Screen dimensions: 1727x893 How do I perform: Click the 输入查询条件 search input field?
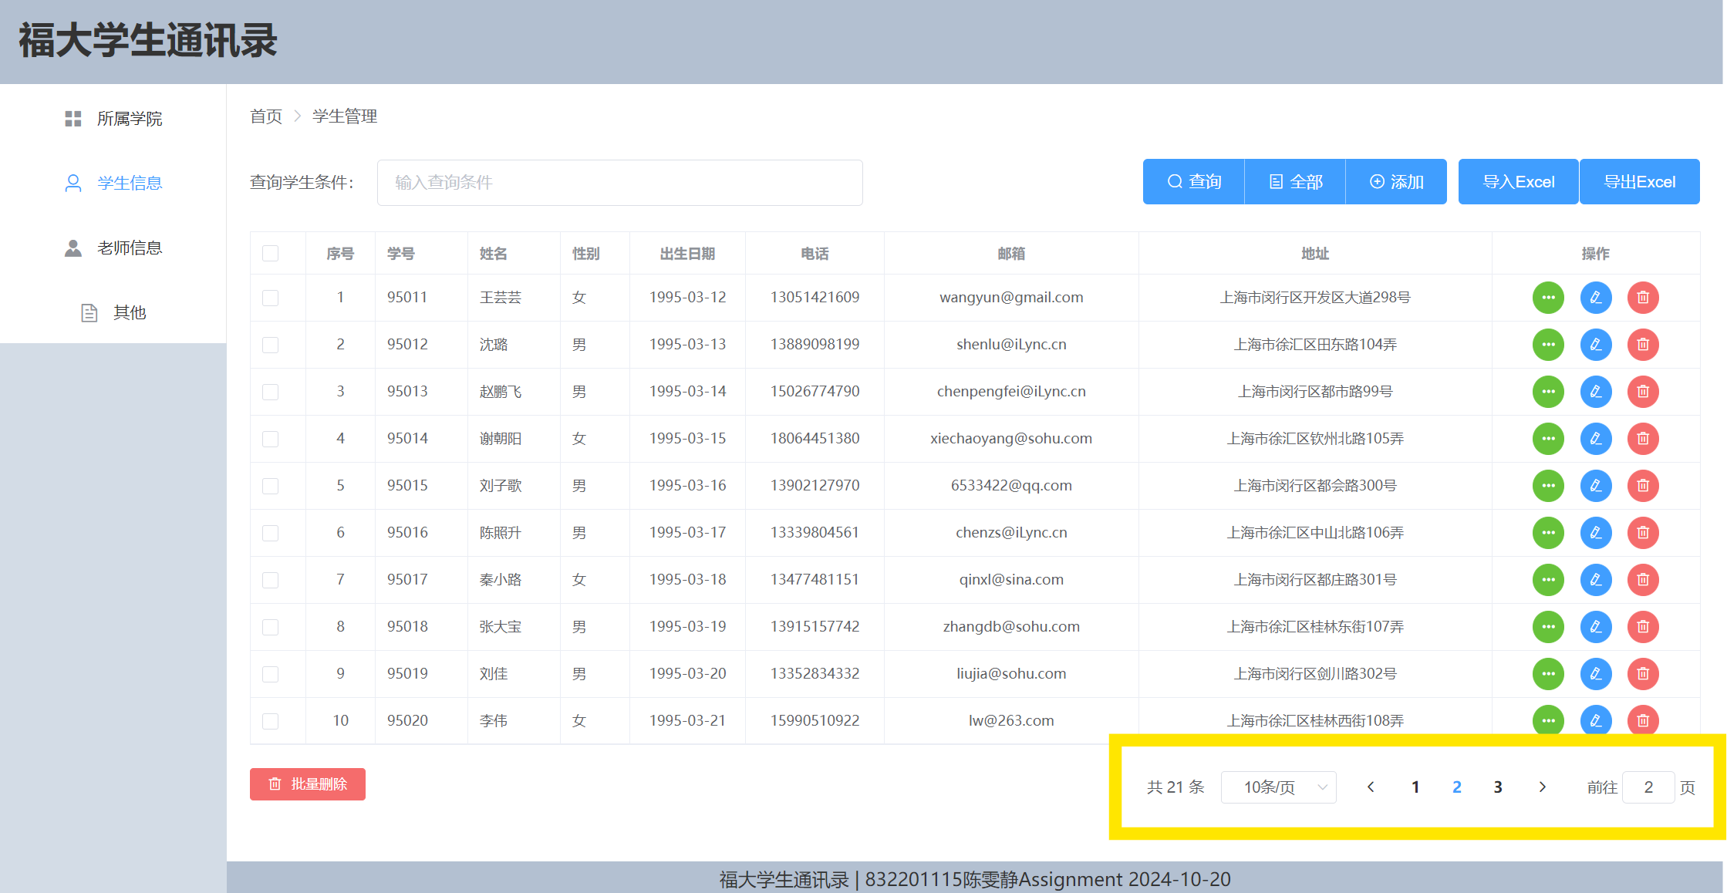pyautogui.click(x=619, y=183)
